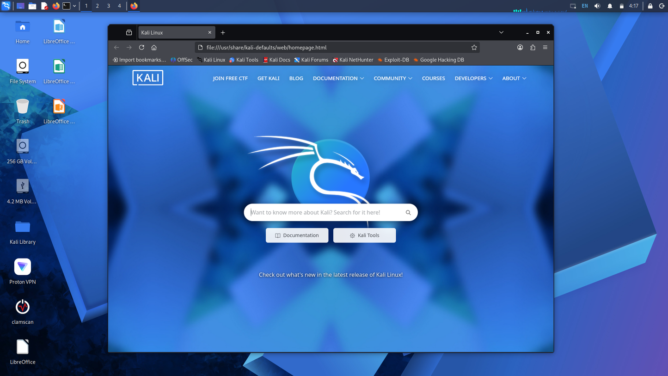Launch the text editor panel icon
Viewport: 668px width, 376px height.
click(44, 6)
